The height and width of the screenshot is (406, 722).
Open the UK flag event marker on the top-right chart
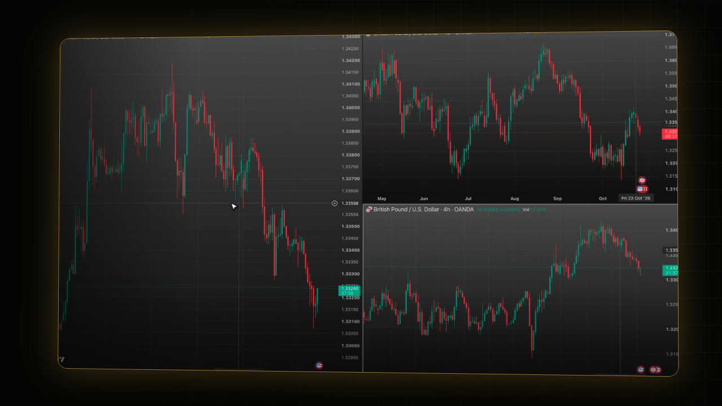point(642,180)
